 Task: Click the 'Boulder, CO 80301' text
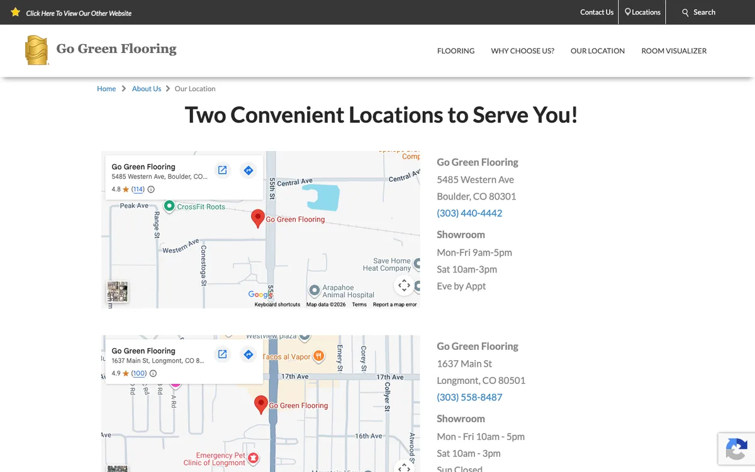pos(476,196)
